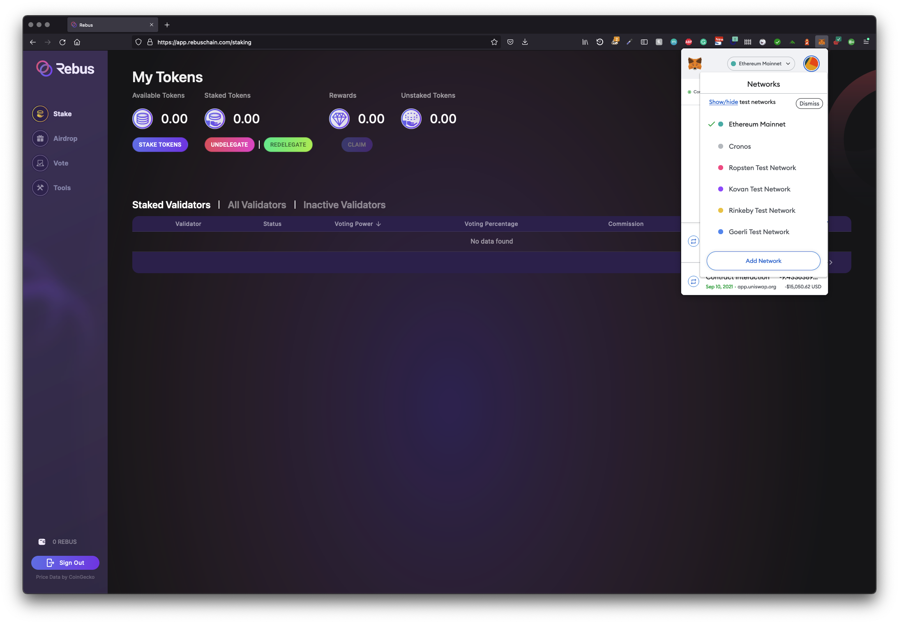Click the Tools wrench icon
The height and width of the screenshot is (624, 899).
pyautogui.click(x=40, y=188)
